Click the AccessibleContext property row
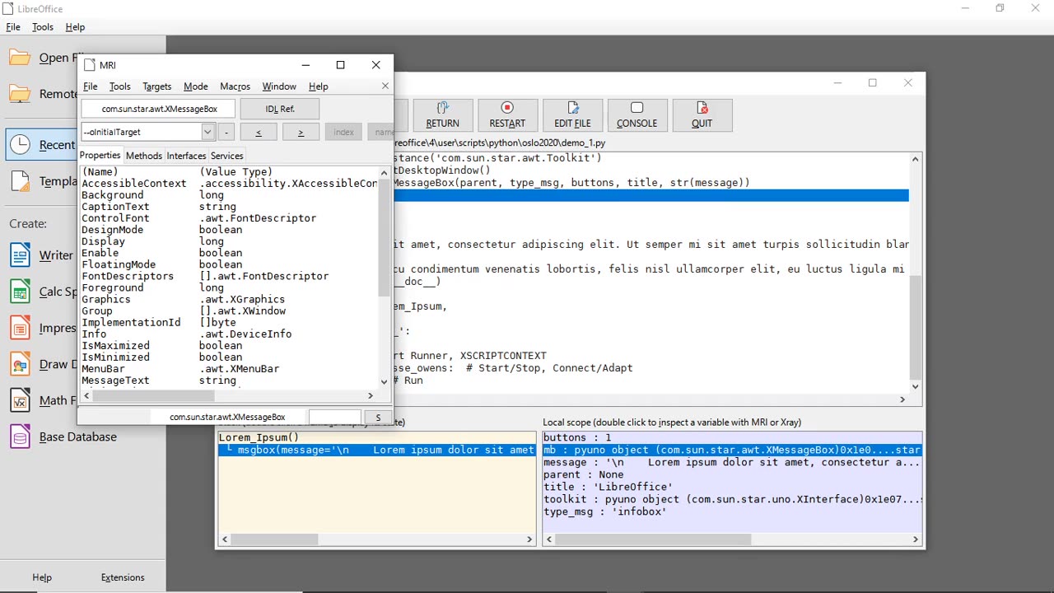This screenshot has height=593, width=1054. [x=230, y=184]
